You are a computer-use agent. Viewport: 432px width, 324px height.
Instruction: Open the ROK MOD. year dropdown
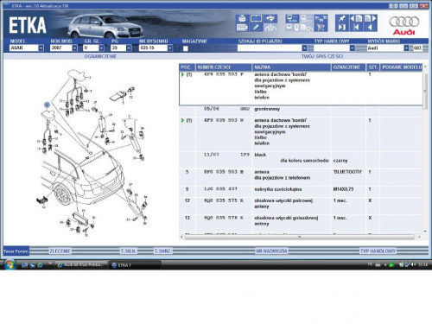pos(74,48)
